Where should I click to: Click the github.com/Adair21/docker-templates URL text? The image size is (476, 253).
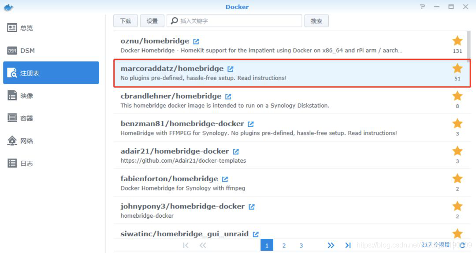pos(183,161)
